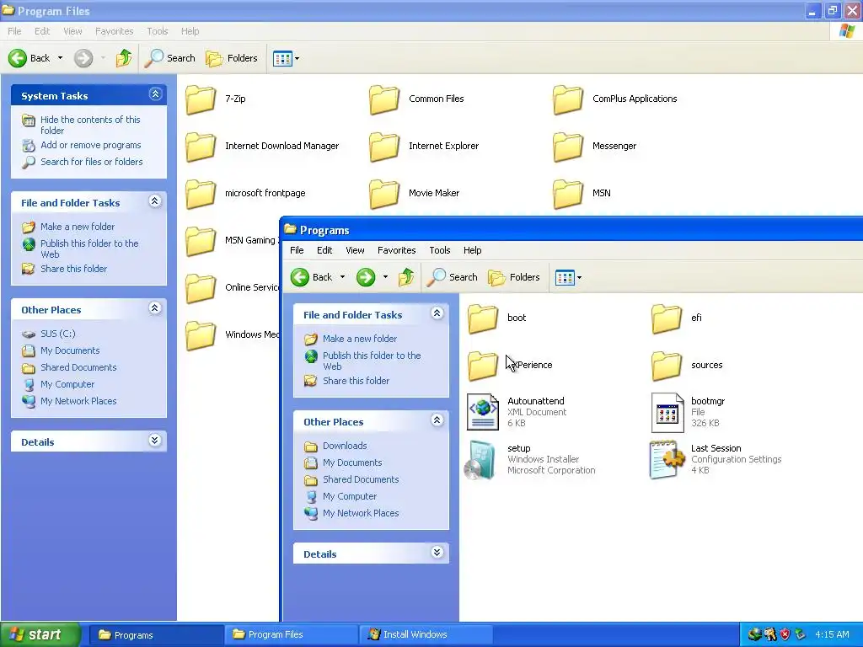The width and height of the screenshot is (863, 647).
Task: Click Up folder icon in Program Files toolbar
Action: tap(124, 58)
